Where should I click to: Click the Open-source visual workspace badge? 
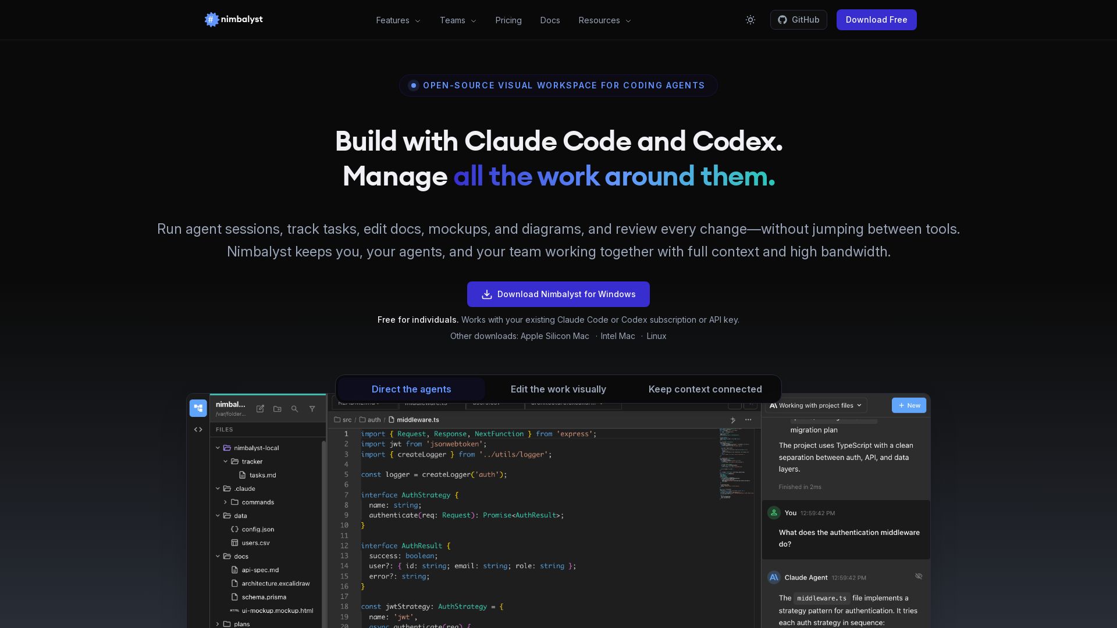point(558,85)
